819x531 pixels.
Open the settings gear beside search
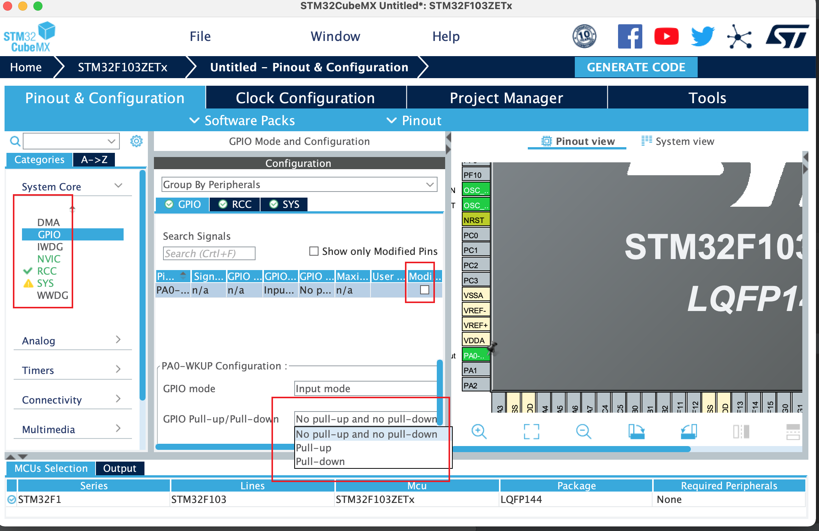[136, 141]
